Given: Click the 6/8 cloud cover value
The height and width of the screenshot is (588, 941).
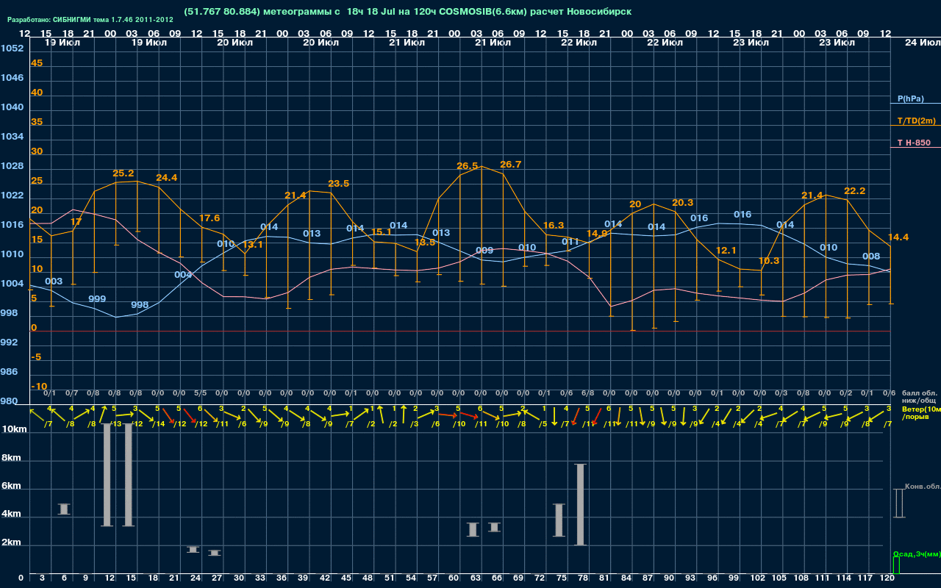Looking at the screenshot, I should click(x=587, y=393).
